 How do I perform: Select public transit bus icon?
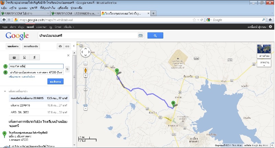pyautogui.click(x=24, y=57)
